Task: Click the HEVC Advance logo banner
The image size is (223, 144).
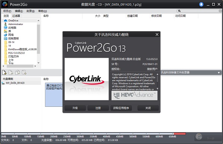Action: pyautogui.click(x=135, y=95)
